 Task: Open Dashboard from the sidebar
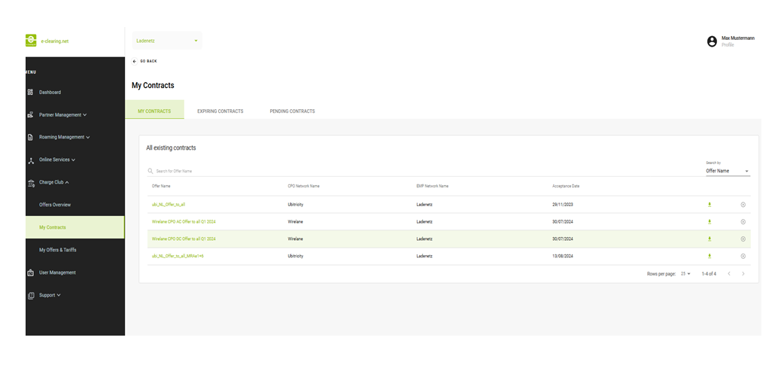(x=50, y=92)
